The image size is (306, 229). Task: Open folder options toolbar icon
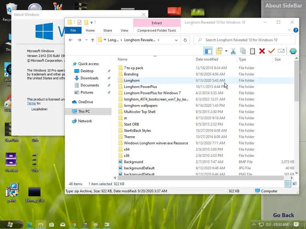pos(219,51)
